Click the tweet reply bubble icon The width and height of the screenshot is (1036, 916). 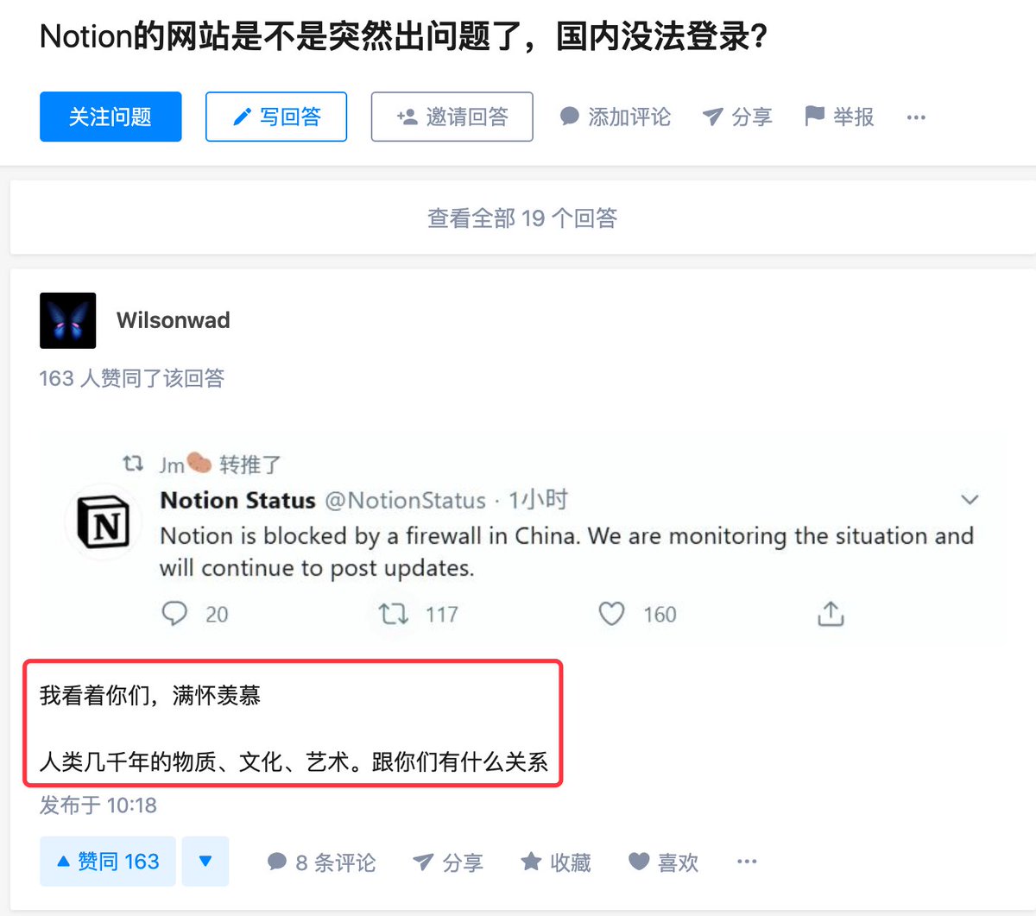(174, 614)
